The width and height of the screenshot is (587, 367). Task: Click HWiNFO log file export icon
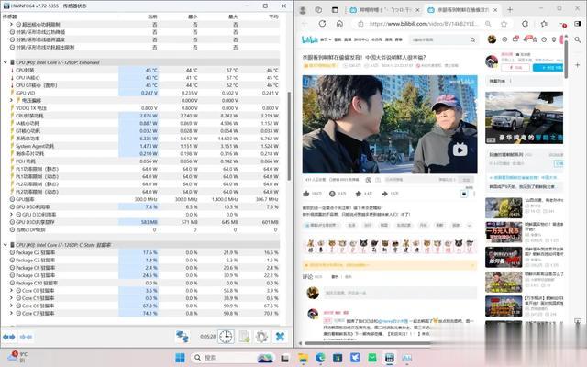(x=244, y=337)
